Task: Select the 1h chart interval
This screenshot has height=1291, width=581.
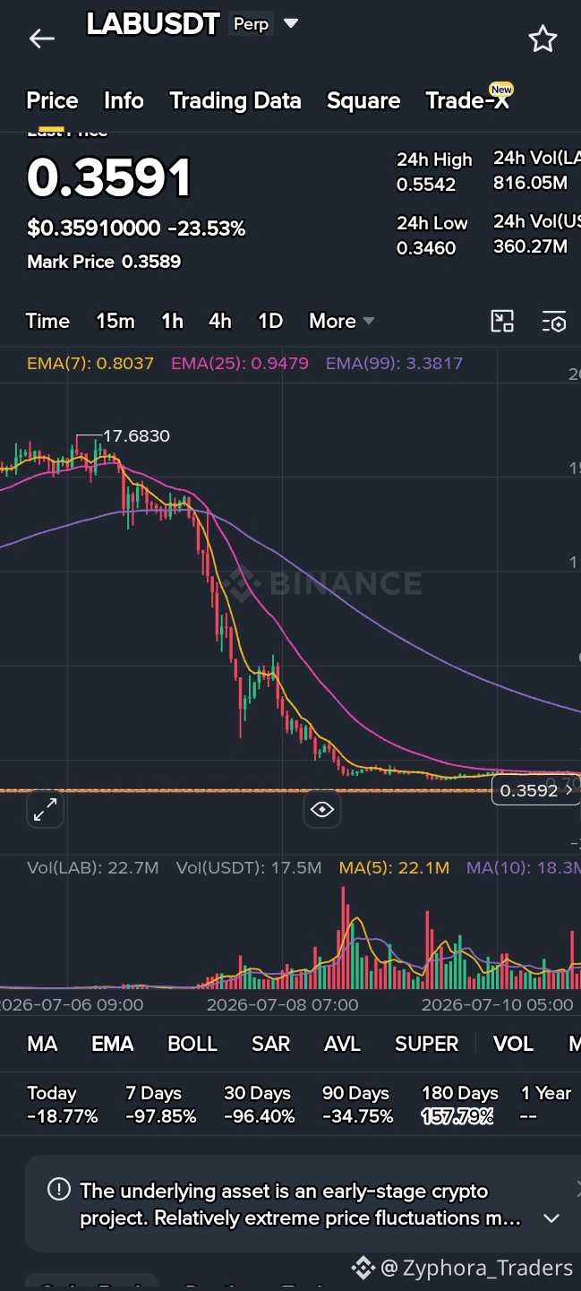Action: pos(172,321)
